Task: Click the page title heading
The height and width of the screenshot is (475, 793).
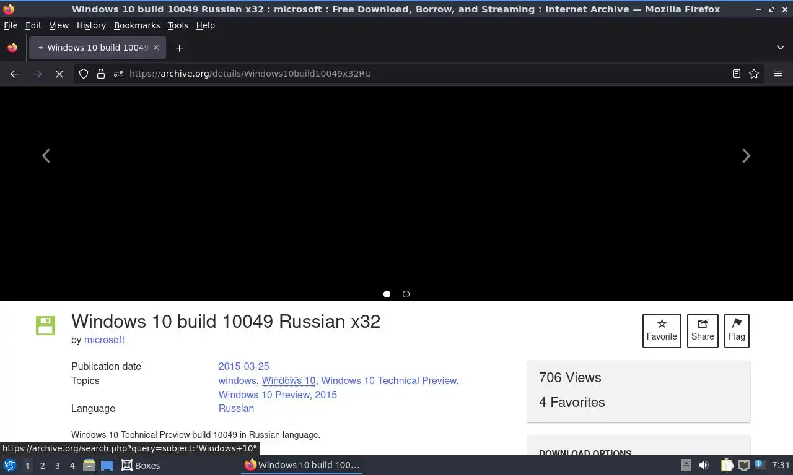Action: point(226,322)
